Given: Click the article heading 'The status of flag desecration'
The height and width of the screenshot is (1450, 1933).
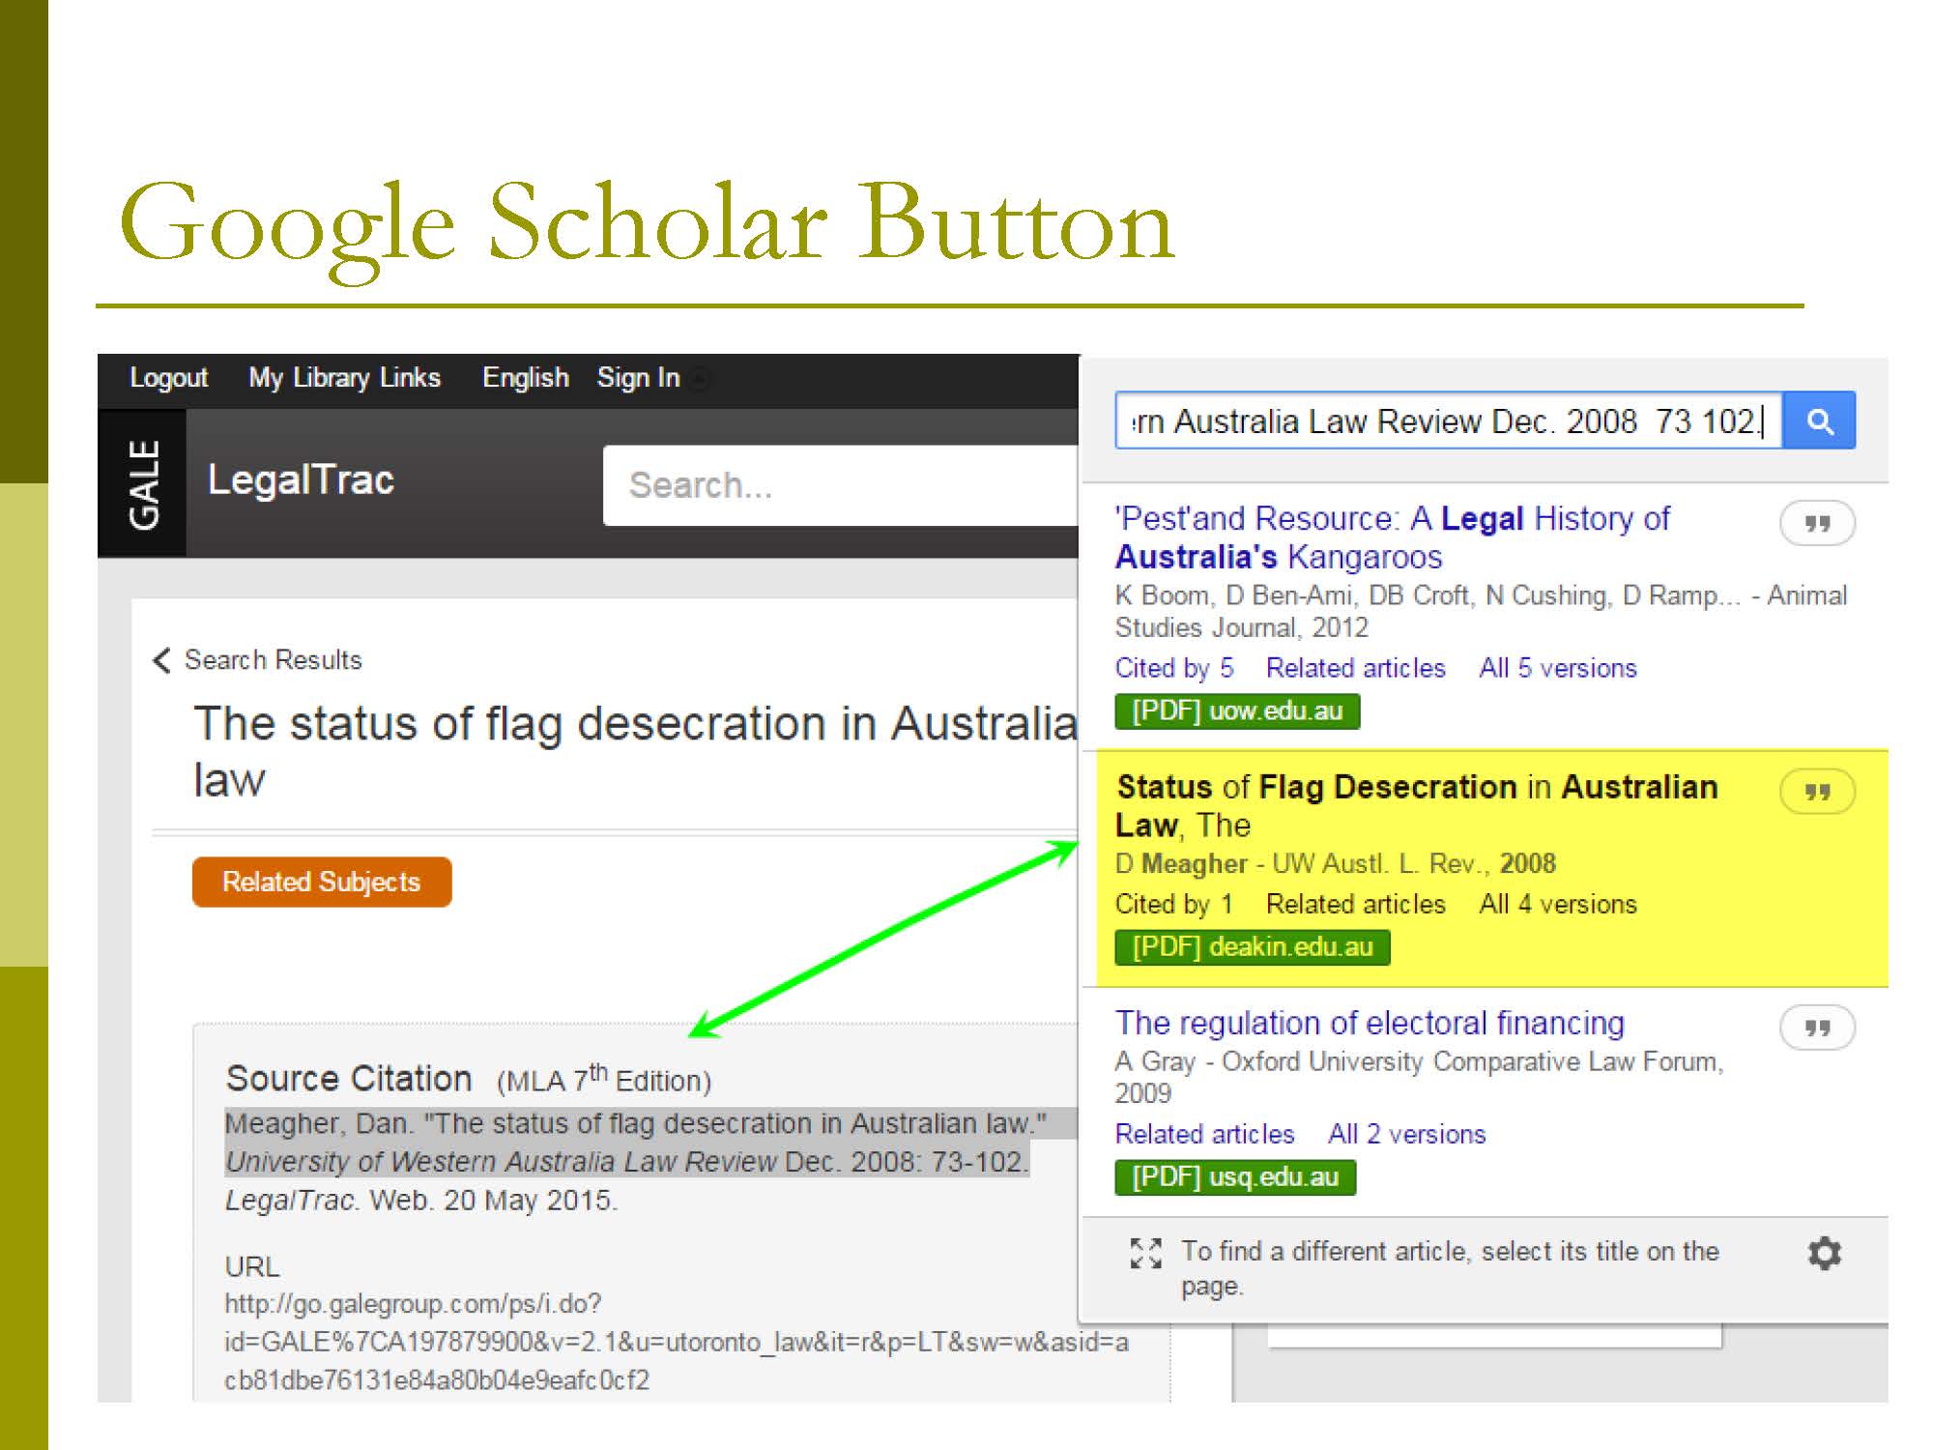Looking at the screenshot, I should pos(635,751).
